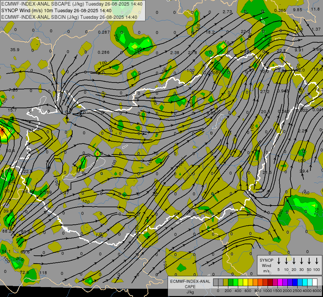Click the 1.97 value on the map
This screenshot has width=323, height=297.
click(x=64, y=193)
